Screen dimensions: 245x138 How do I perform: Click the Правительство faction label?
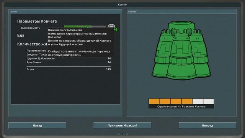point(36,51)
